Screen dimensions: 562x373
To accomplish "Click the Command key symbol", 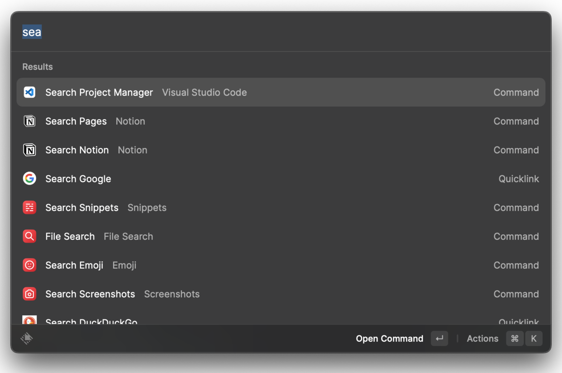I will pyautogui.click(x=515, y=338).
